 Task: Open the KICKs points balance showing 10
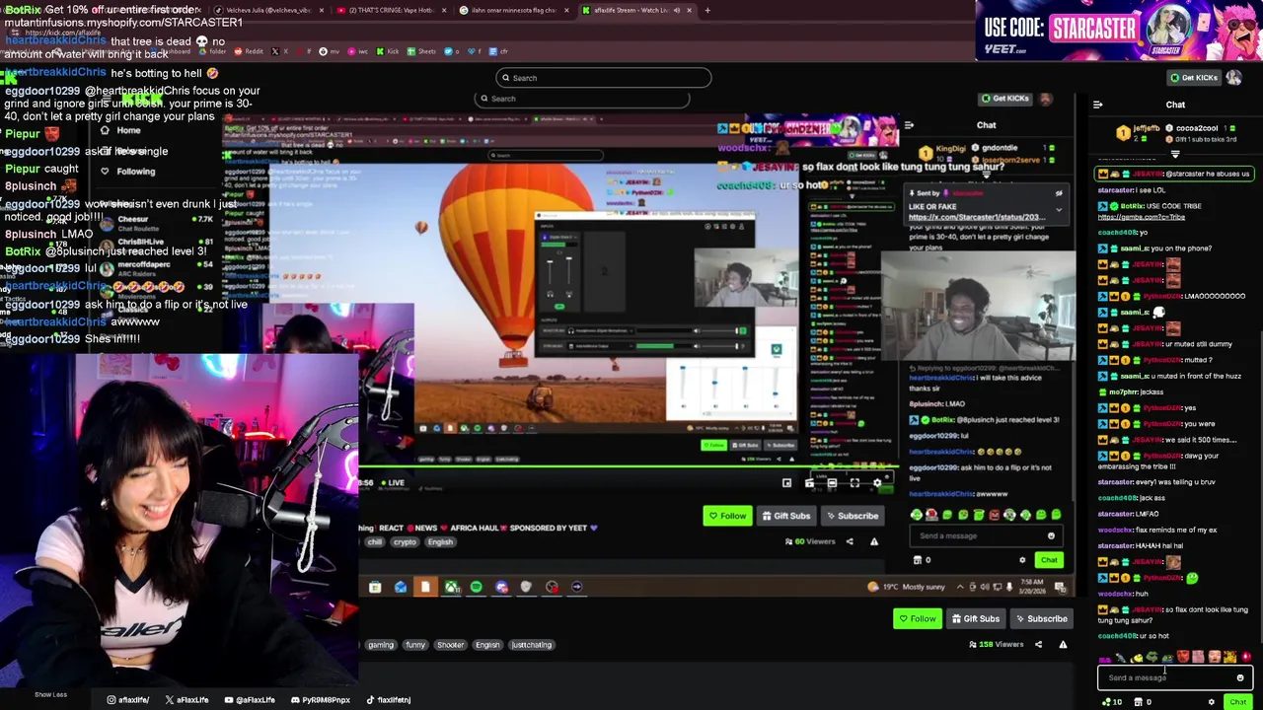pos(1112,702)
